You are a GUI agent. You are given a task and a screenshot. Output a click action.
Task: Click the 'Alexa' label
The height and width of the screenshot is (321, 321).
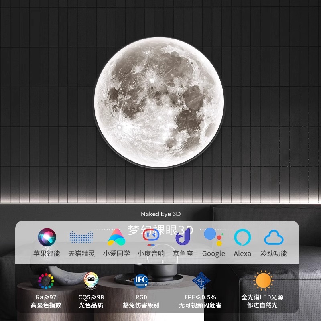click(x=242, y=254)
